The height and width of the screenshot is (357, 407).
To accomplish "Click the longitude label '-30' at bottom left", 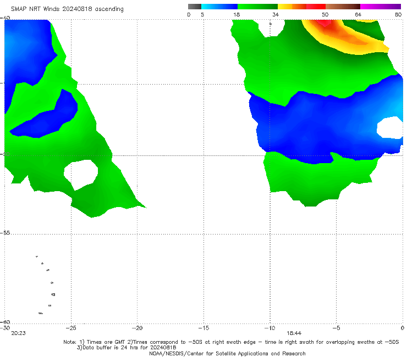I will [5, 328].
